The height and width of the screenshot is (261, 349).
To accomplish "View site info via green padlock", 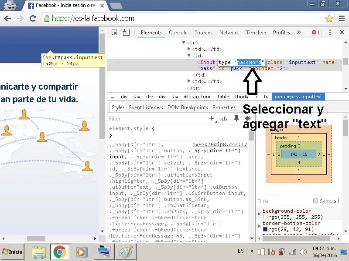I will coord(47,18).
